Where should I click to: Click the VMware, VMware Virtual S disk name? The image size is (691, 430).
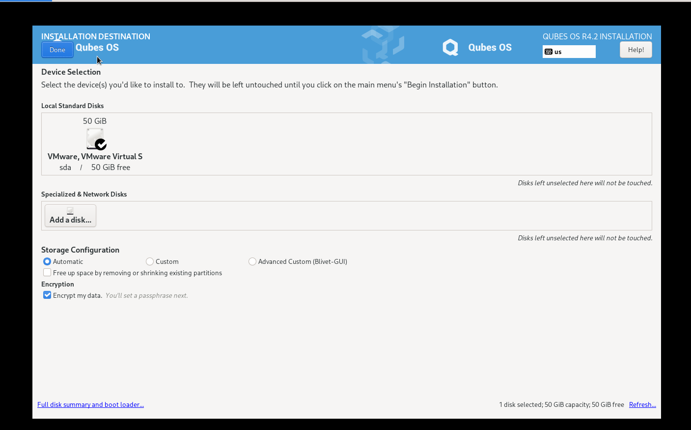[x=95, y=156]
